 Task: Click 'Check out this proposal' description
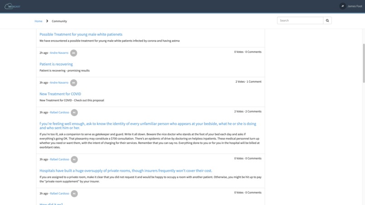pyautogui.click(x=72, y=100)
